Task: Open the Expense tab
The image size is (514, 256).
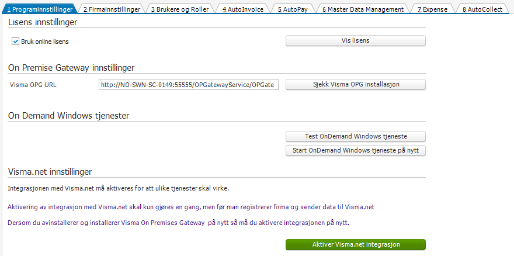Action: pyautogui.click(x=432, y=9)
